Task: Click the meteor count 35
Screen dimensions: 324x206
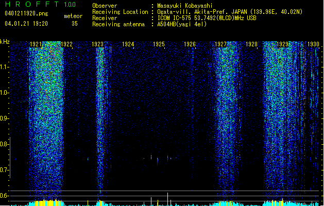Action: point(75,24)
